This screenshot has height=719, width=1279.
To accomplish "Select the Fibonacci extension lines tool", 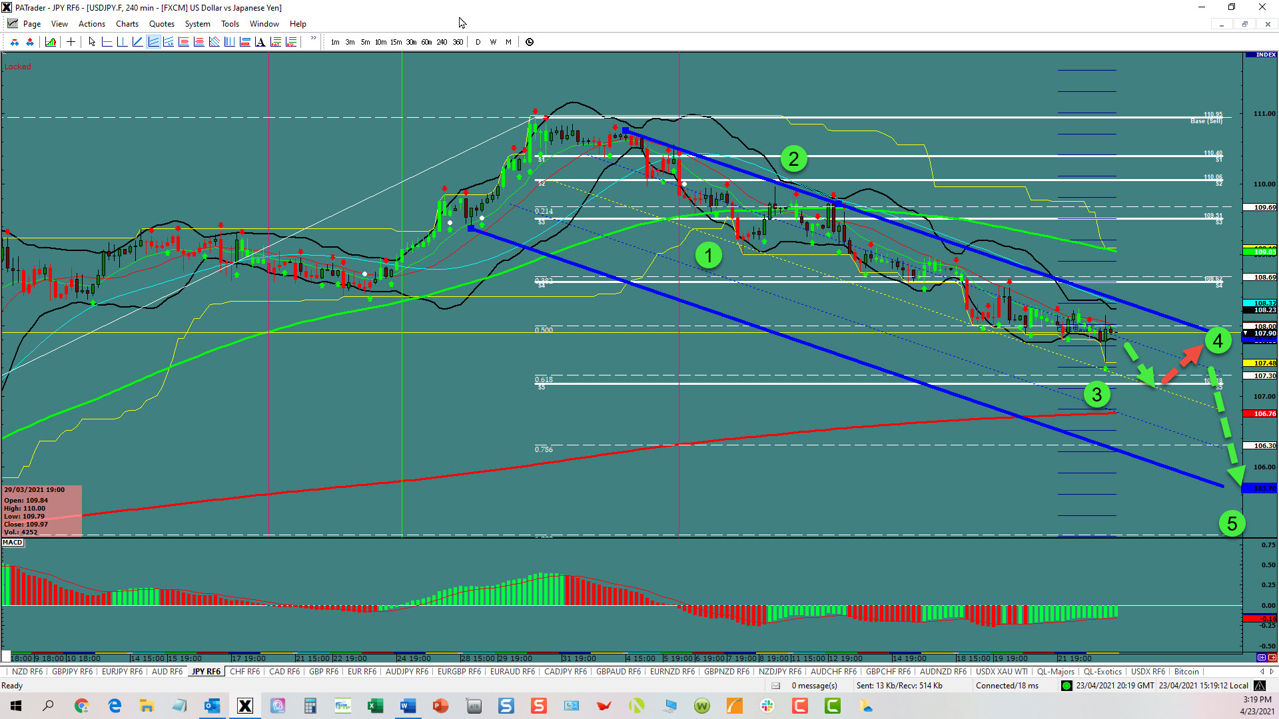I will 199,42.
